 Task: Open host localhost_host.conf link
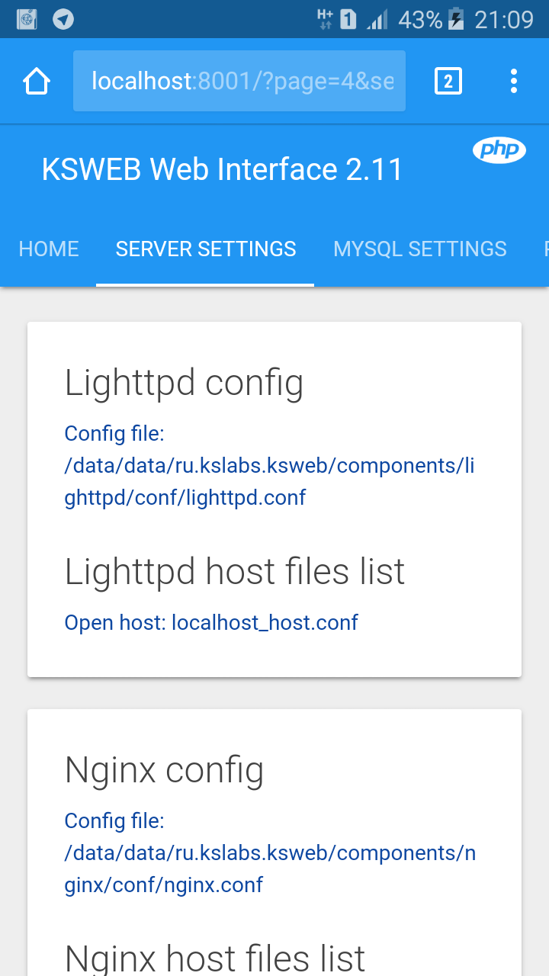pos(211,622)
